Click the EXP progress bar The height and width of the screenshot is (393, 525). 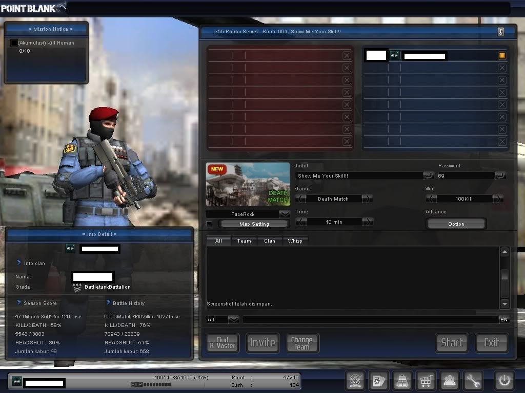point(168,385)
